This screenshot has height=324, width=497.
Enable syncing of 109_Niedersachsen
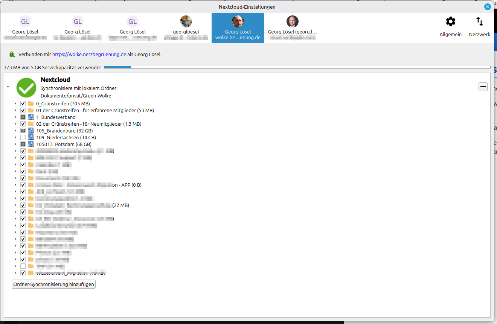click(x=23, y=137)
